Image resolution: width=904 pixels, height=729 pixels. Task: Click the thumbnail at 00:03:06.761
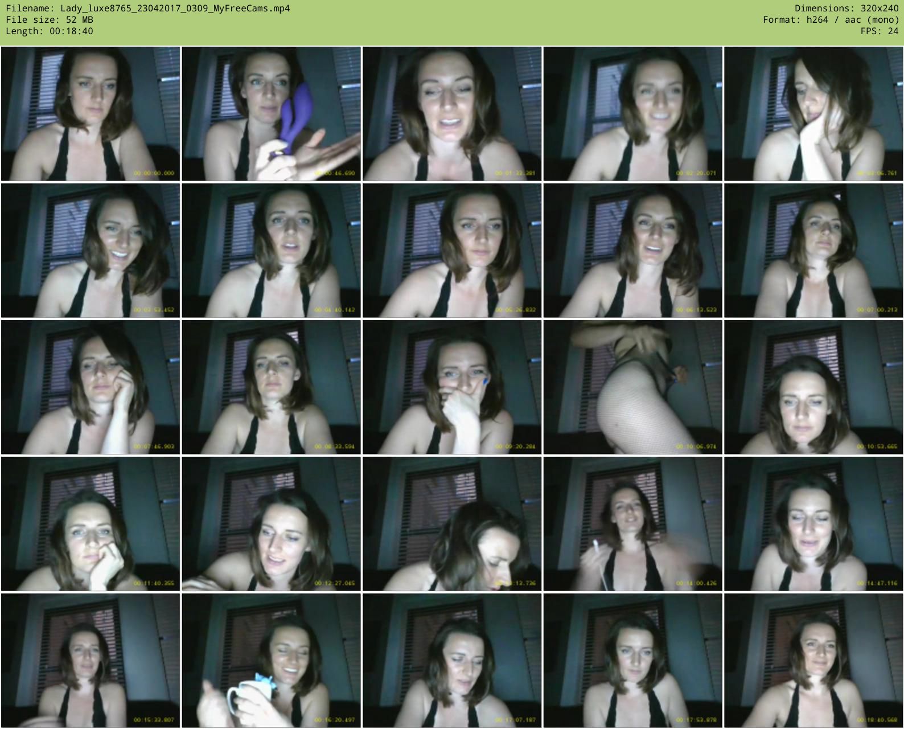[x=813, y=114]
